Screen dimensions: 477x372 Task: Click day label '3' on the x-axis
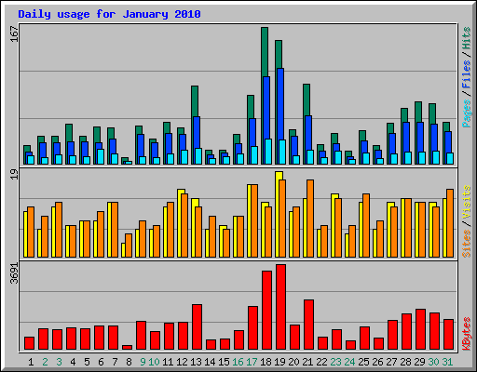(59, 362)
